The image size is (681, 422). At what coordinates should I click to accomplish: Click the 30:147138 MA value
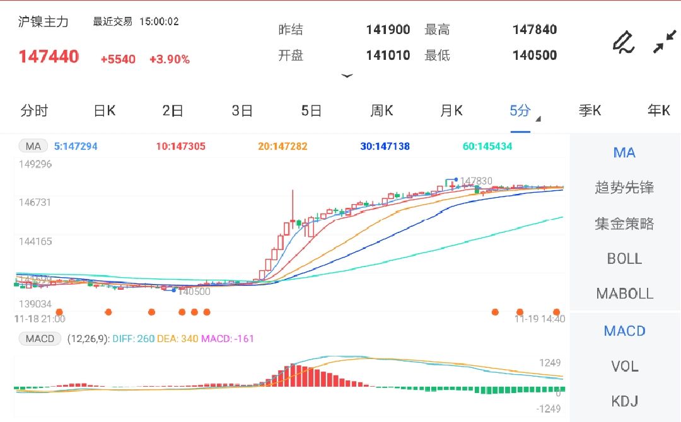(x=385, y=147)
